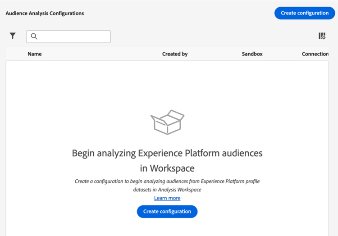Focus the configurations search field
This screenshot has width=338, height=236.
click(x=72, y=36)
